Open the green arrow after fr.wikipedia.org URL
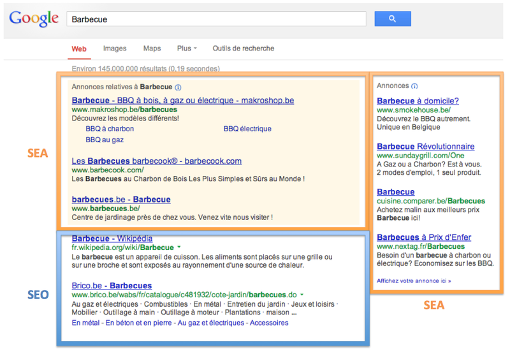Image resolution: width=510 pixels, height=352 pixels. point(179,247)
